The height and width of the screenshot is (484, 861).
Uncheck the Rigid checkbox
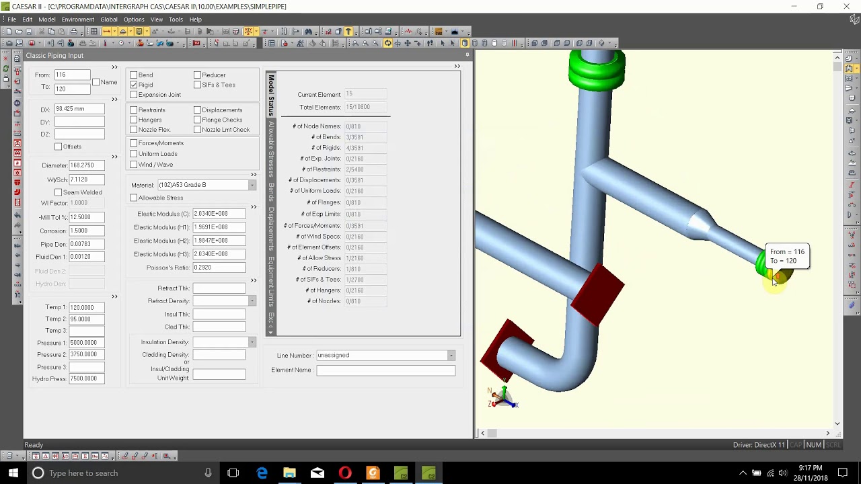click(x=133, y=85)
